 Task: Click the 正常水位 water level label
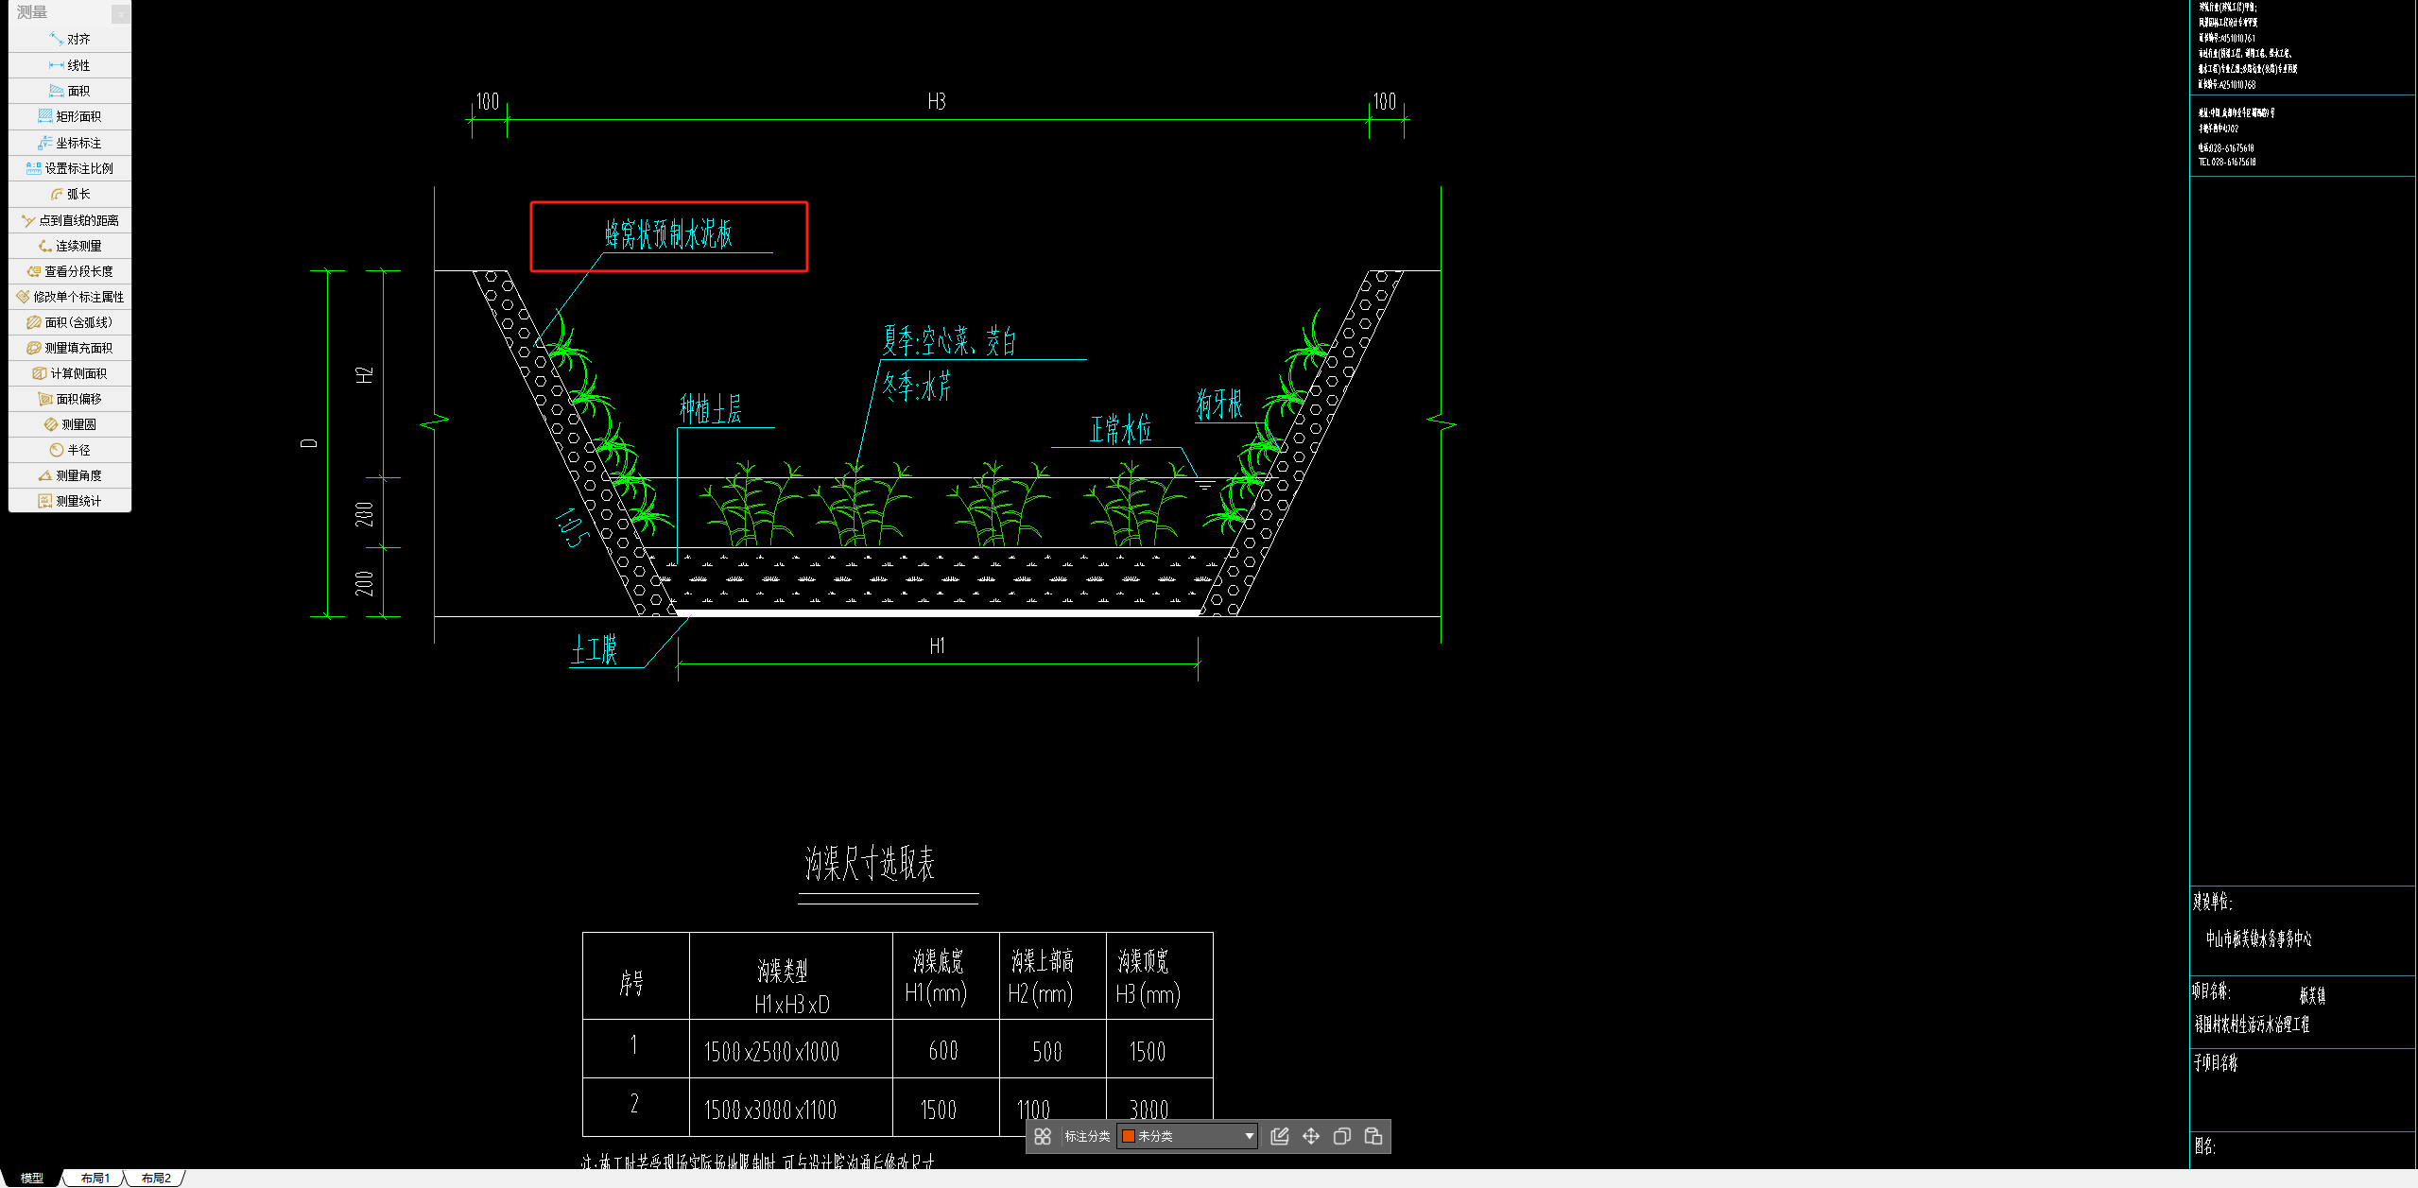(1121, 430)
